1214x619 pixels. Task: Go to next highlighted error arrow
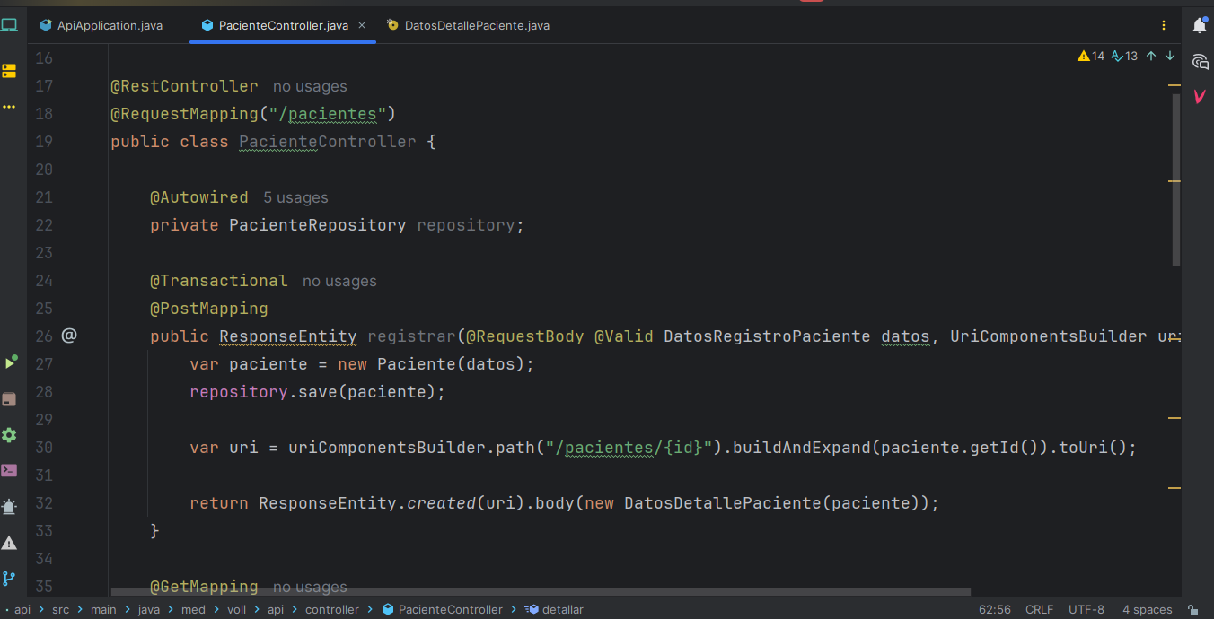(1170, 56)
